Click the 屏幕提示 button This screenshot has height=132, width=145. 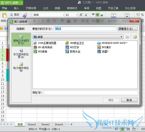pyautogui.click(x=128, y=29)
